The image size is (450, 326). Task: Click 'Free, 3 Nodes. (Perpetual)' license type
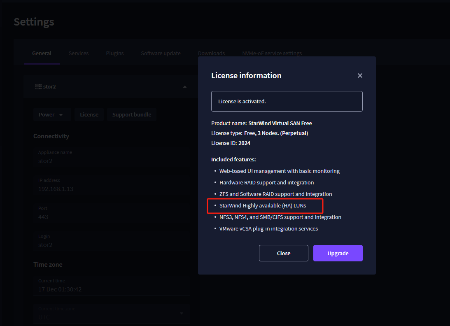(x=276, y=133)
